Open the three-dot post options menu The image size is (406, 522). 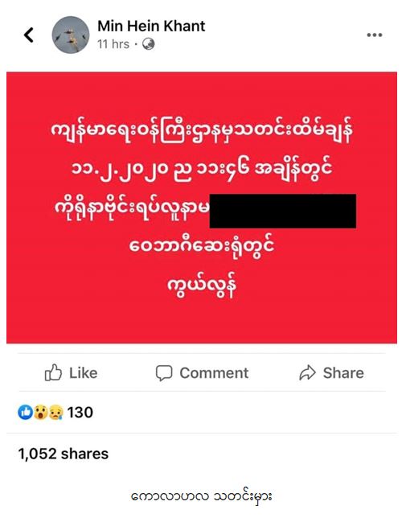(375, 35)
